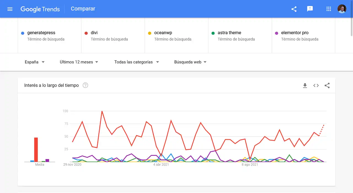Open the hamburger main menu
Viewport: 353px width, 193px height.
10,9
